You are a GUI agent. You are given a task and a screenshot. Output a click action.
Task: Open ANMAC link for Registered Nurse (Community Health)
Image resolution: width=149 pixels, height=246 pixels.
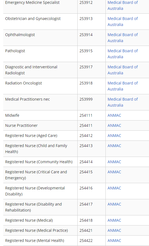point(114,162)
